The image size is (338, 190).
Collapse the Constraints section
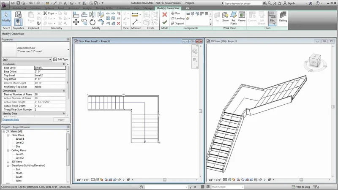point(64,64)
